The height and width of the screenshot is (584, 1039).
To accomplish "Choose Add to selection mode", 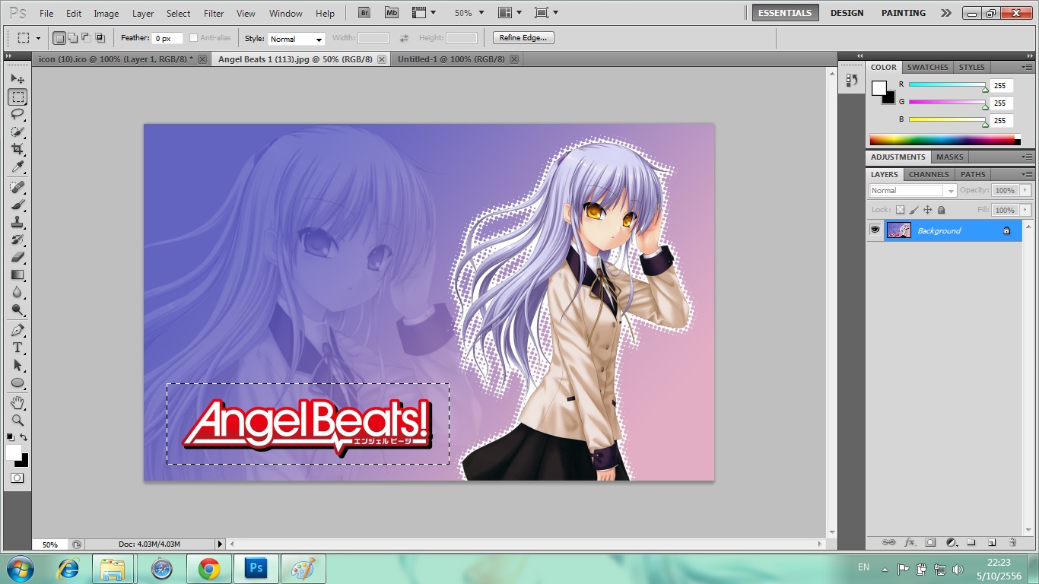I will coord(72,37).
